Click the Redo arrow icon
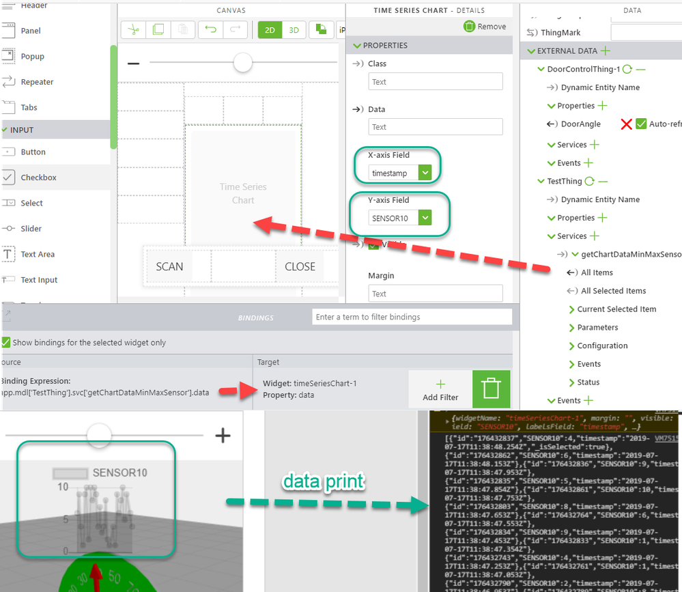 [x=236, y=29]
